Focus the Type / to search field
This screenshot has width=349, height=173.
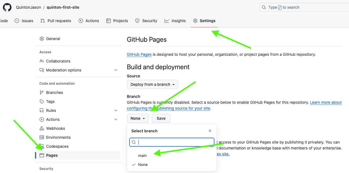tap(304, 7)
